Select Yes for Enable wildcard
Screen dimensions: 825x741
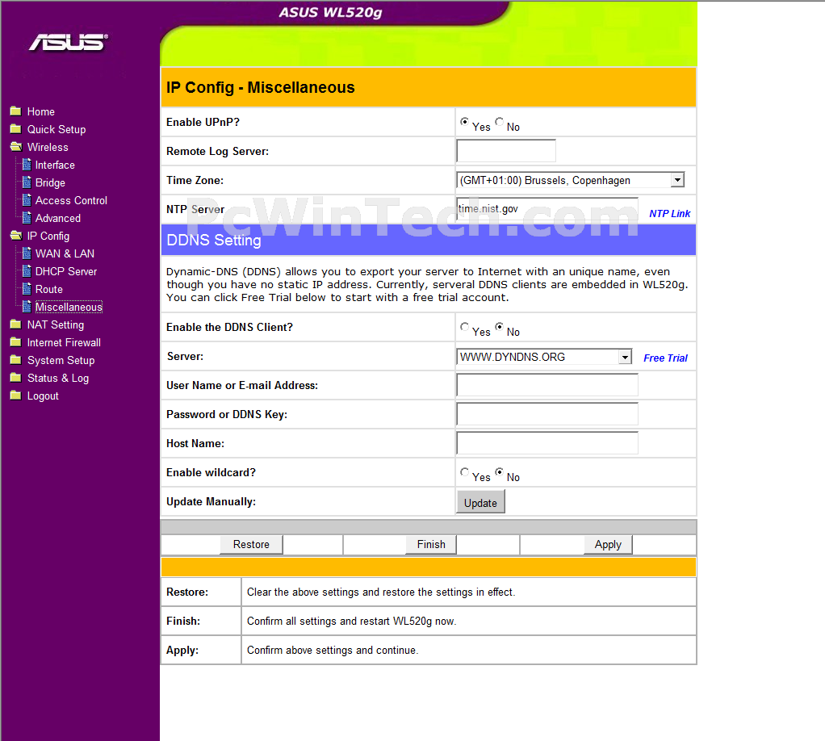464,472
